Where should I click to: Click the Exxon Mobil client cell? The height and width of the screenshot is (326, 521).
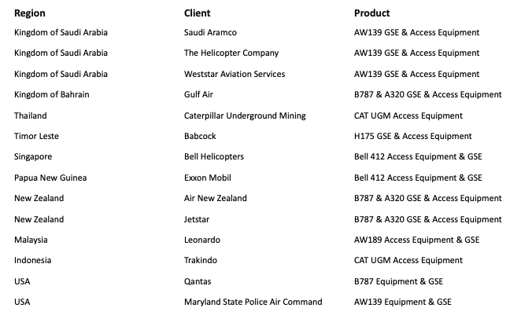click(x=208, y=178)
